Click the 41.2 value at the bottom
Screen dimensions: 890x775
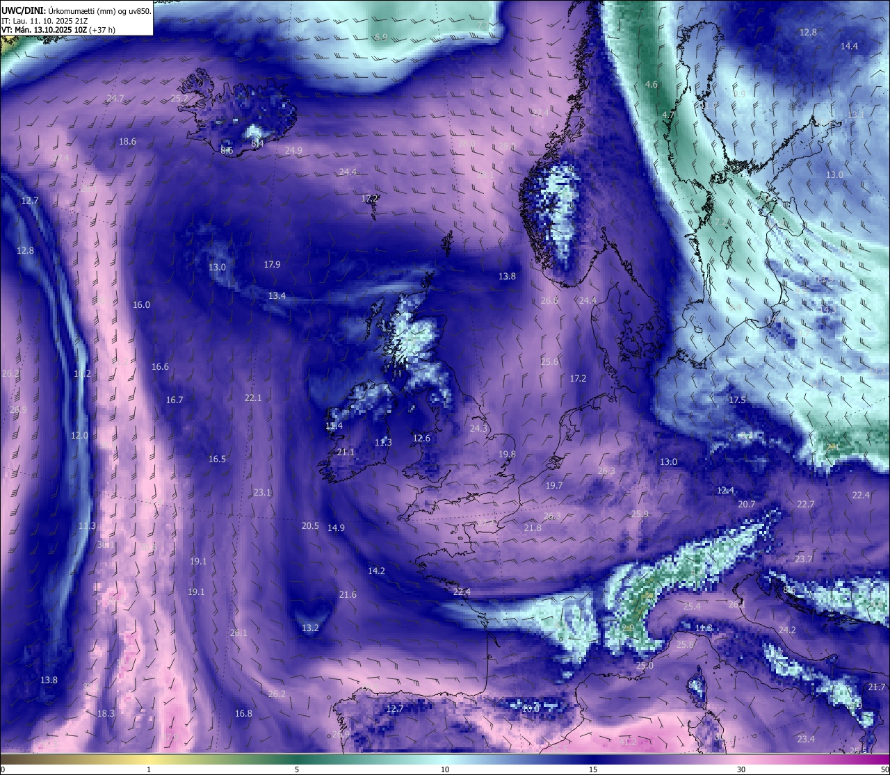point(628,742)
